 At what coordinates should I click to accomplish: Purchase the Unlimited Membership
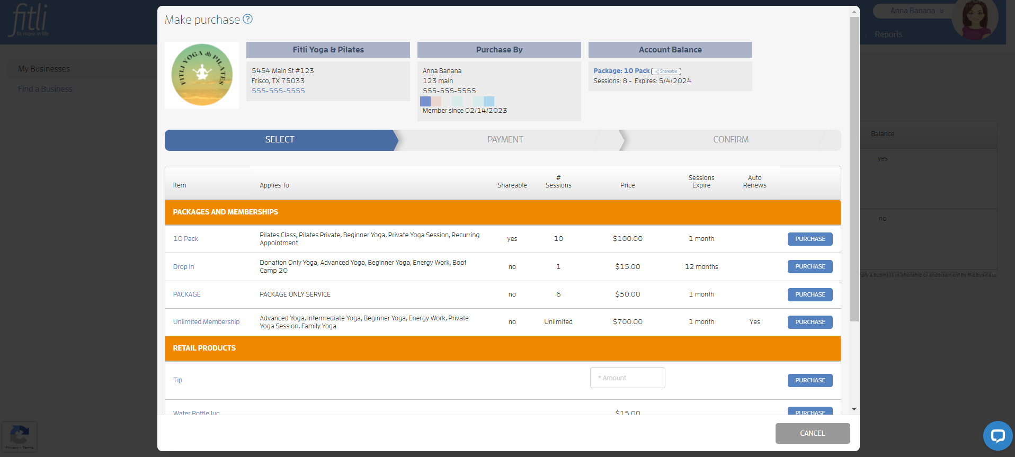[x=810, y=322]
